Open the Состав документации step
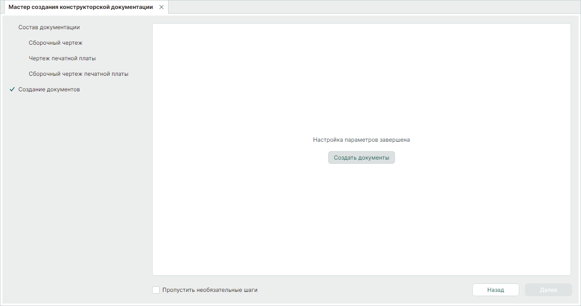581x306 pixels. (x=49, y=27)
